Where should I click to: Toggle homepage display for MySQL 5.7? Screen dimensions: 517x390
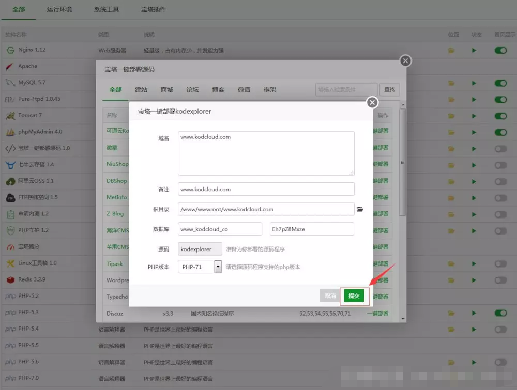click(x=500, y=83)
